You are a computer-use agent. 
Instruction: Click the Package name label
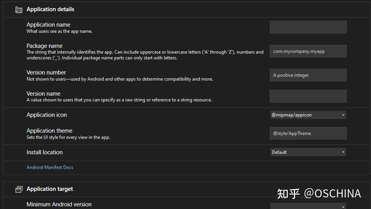44,46
